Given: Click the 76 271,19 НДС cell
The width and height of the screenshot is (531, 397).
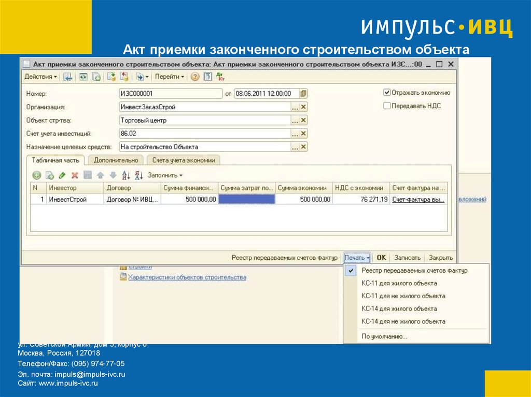Looking at the screenshot, I should 361,199.
